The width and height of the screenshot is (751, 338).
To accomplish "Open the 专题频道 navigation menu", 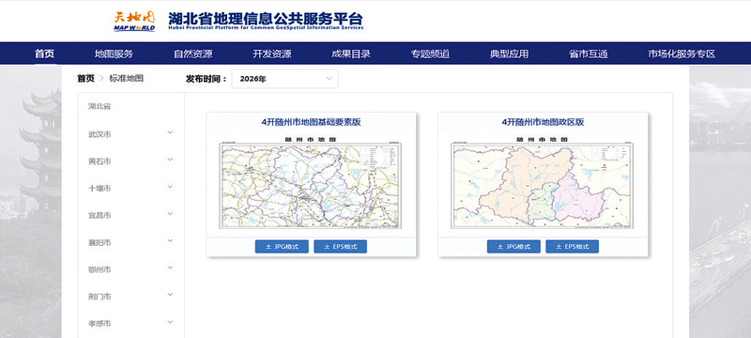I will [x=430, y=54].
